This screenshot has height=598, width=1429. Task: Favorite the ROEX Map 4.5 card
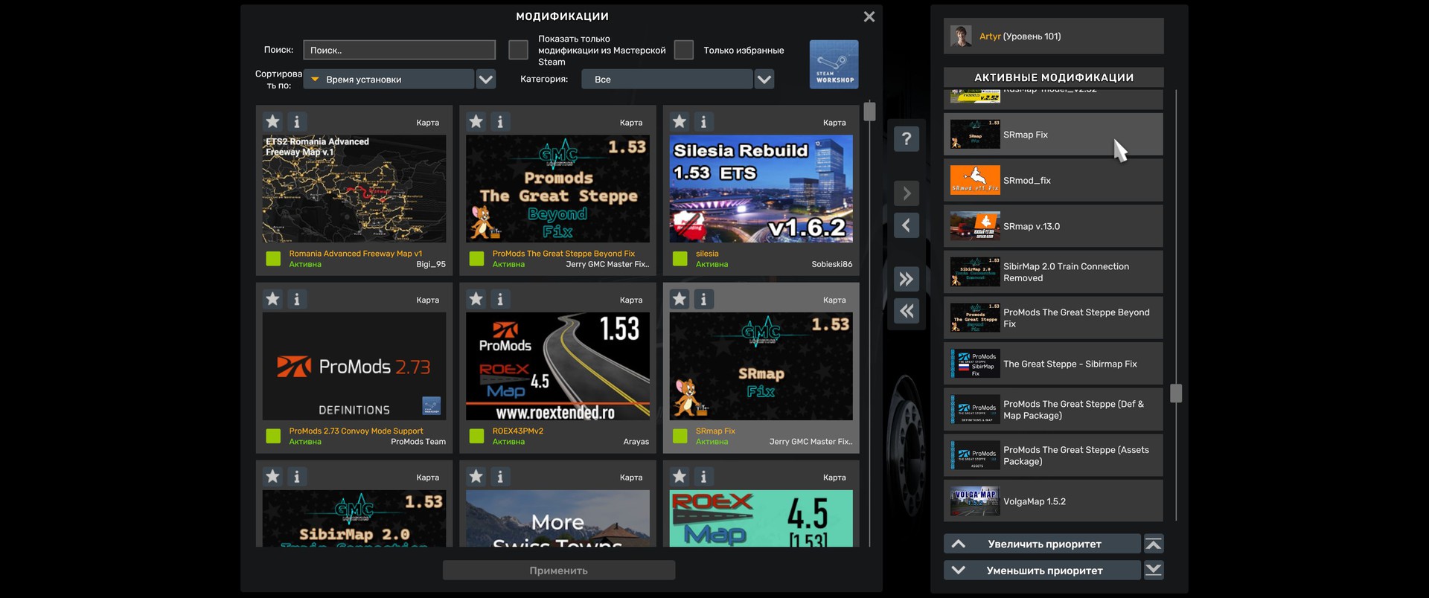point(680,476)
